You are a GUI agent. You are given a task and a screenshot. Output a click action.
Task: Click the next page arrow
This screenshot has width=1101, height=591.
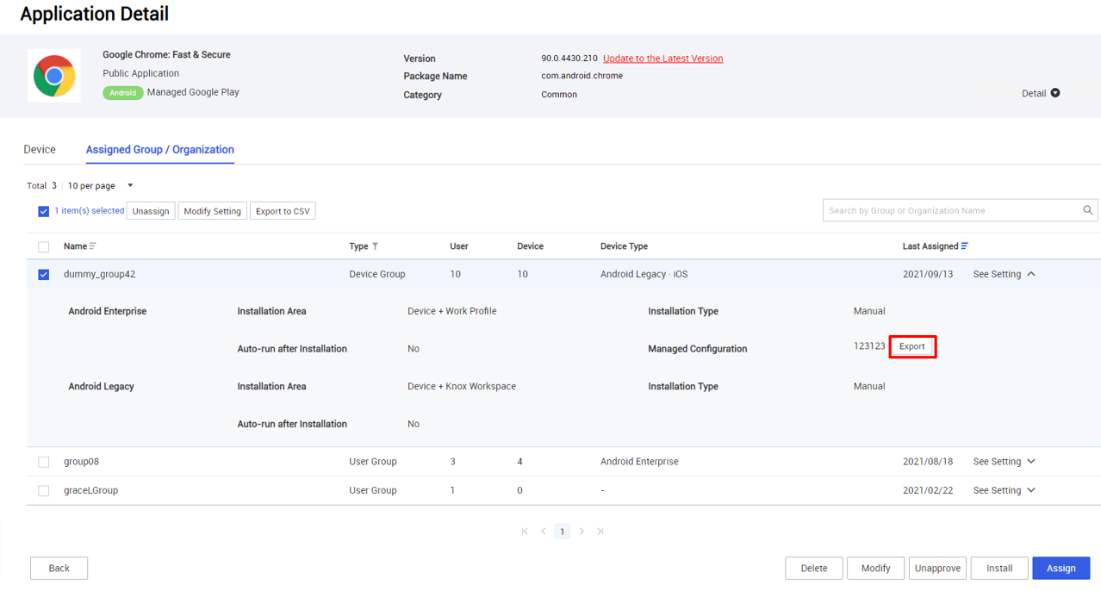point(582,532)
